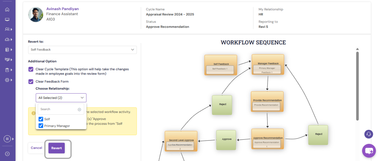Open Avinash Pandiyan name link

[62, 9]
